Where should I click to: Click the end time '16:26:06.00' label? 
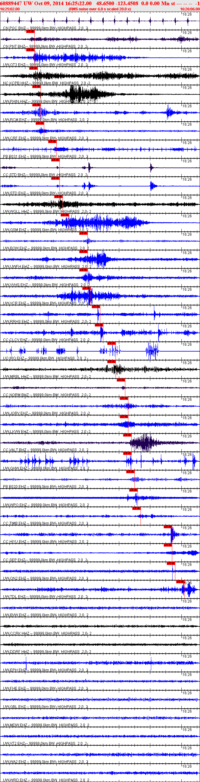click(190, 9)
